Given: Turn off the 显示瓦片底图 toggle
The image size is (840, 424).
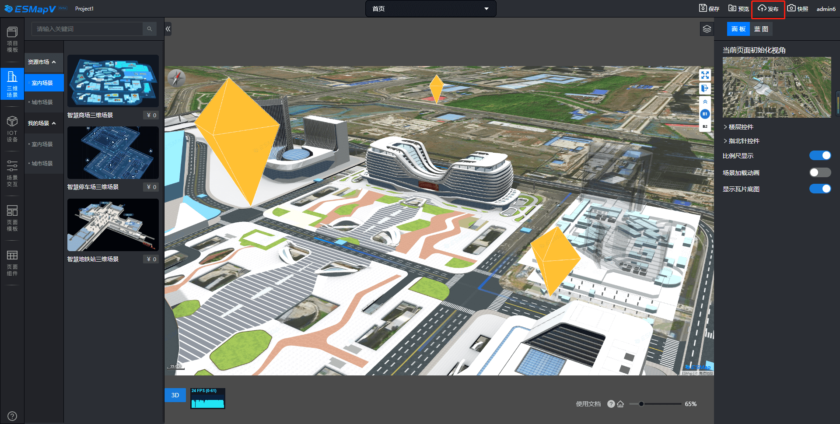Looking at the screenshot, I should [820, 189].
